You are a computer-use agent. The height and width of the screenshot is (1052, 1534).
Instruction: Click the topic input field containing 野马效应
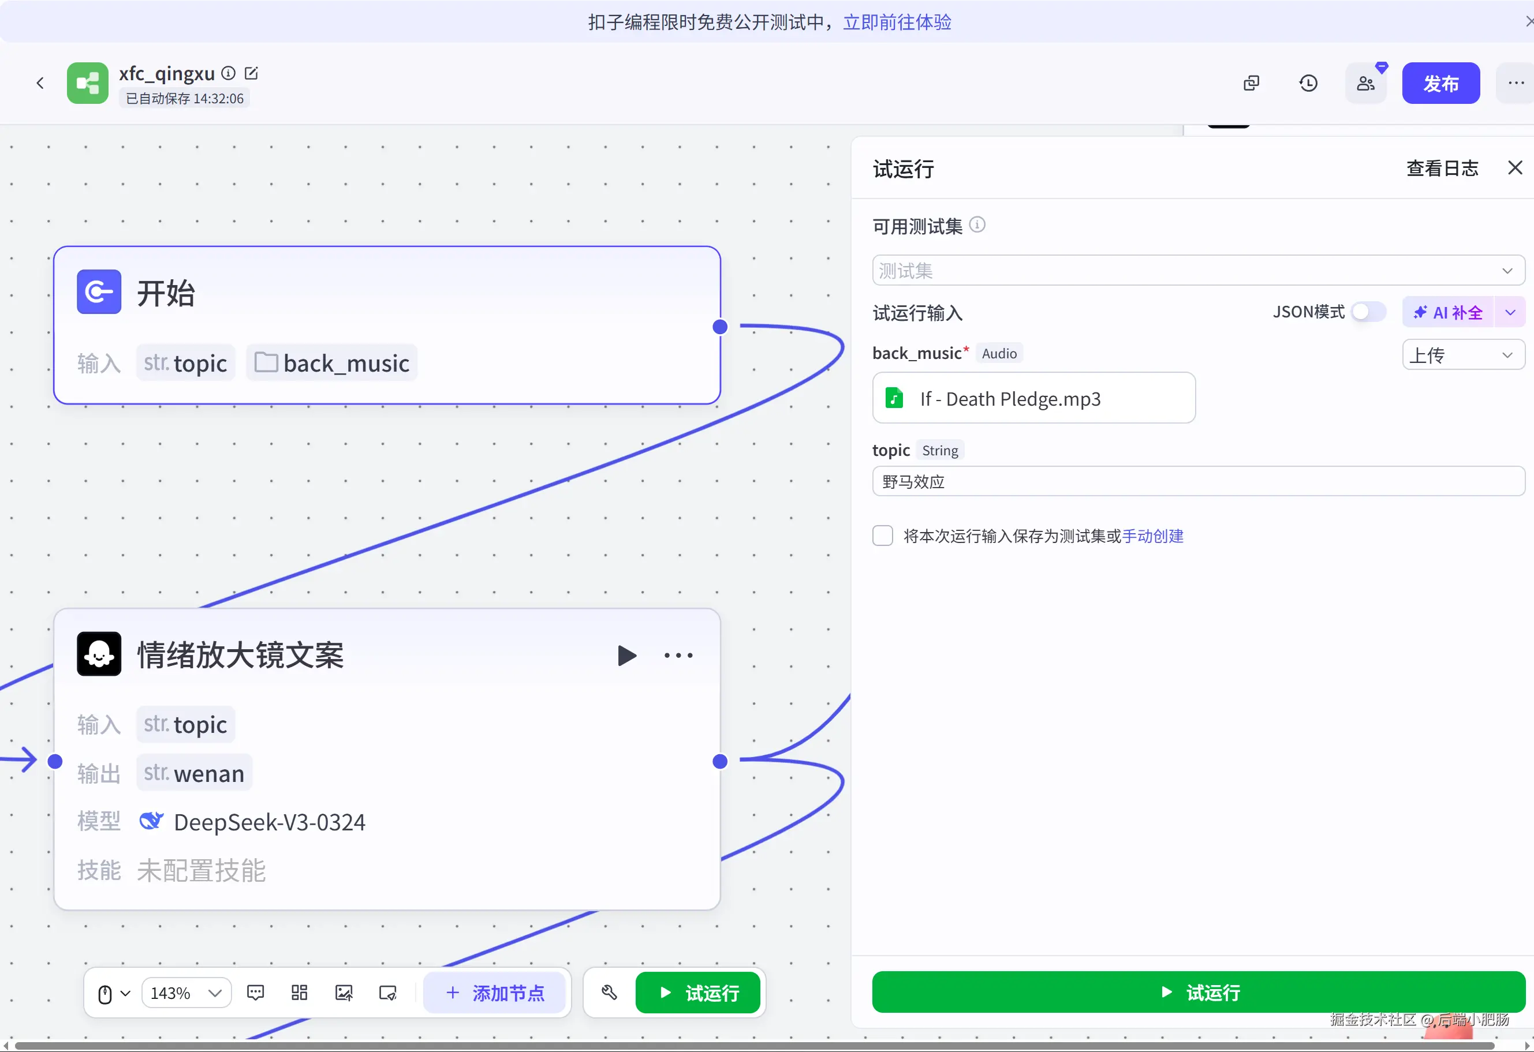click(x=1197, y=481)
